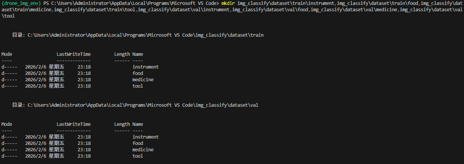
Task: Click the 目录 path line ending in dataset\train
Action: (x=138, y=35)
